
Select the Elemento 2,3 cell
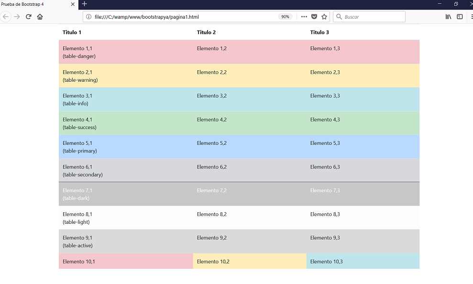[363, 76]
